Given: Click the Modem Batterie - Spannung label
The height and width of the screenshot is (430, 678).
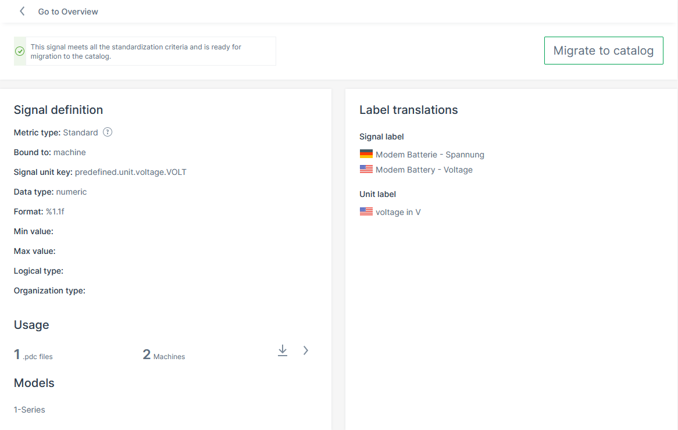Looking at the screenshot, I should point(430,155).
